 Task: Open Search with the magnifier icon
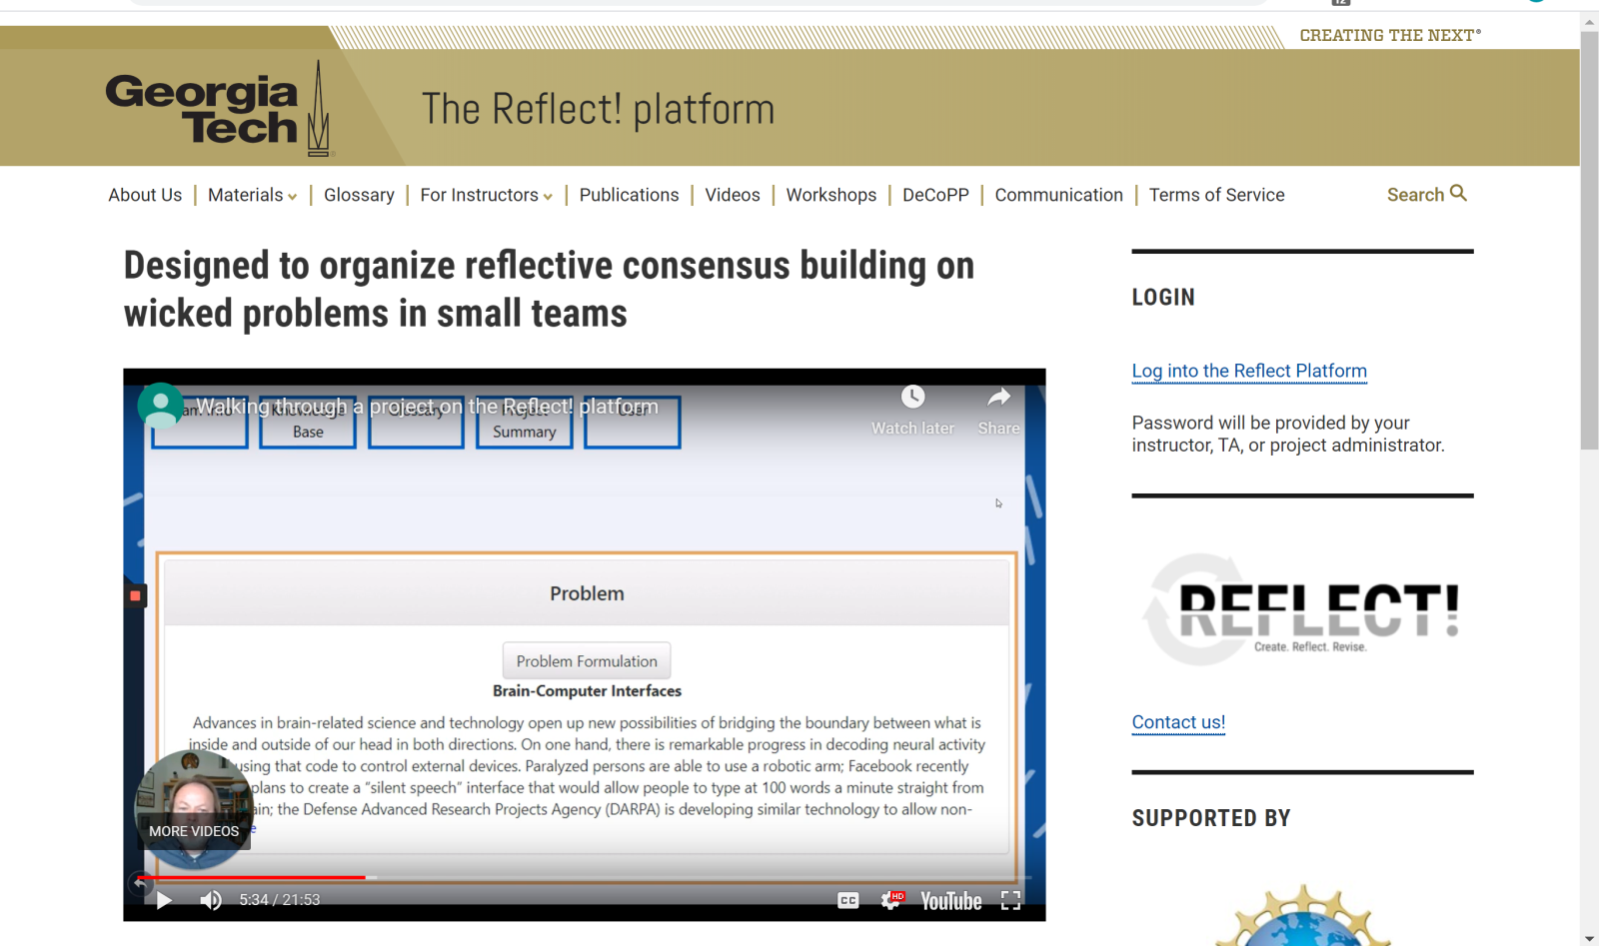[1458, 193]
